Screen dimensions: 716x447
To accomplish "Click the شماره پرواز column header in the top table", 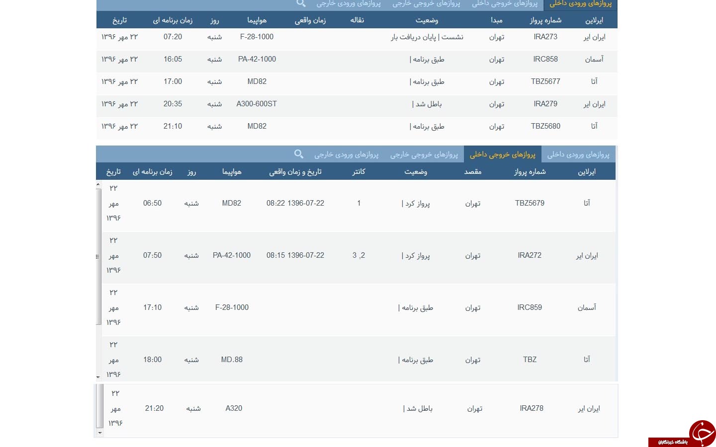I will (x=545, y=20).
